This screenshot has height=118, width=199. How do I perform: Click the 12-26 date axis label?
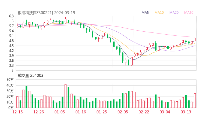coord(38,112)
